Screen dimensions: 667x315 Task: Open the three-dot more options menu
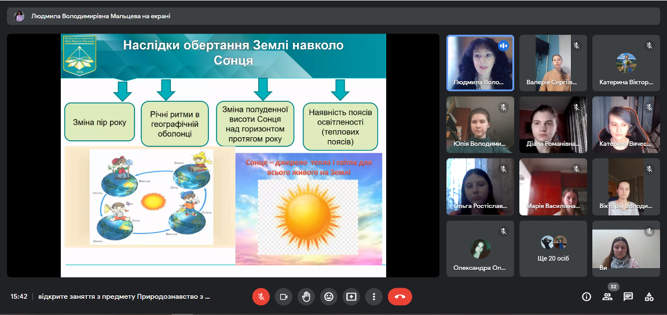(x=374, y=296)
